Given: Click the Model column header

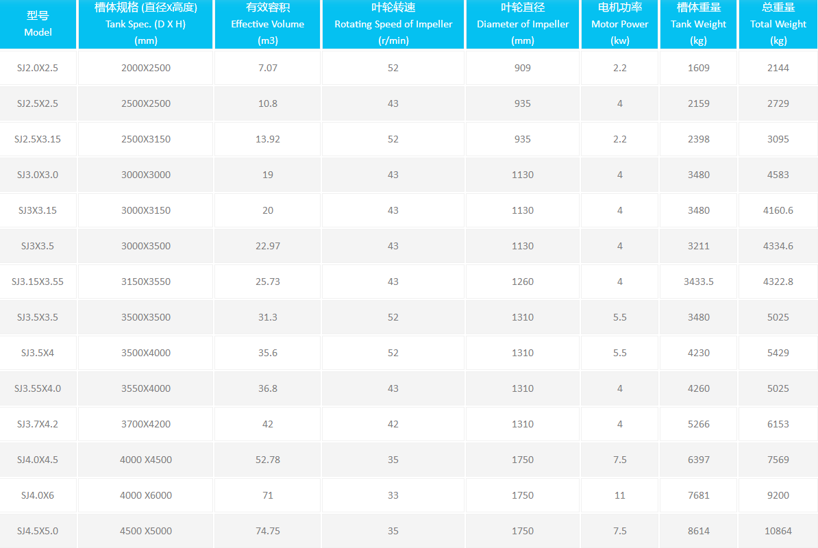Looking at the screenshot, I should [x=38, y=24].
